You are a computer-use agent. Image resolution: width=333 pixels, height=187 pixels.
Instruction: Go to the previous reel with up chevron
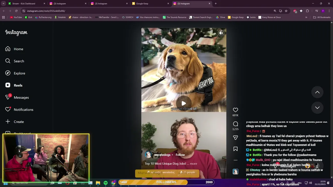317,92
